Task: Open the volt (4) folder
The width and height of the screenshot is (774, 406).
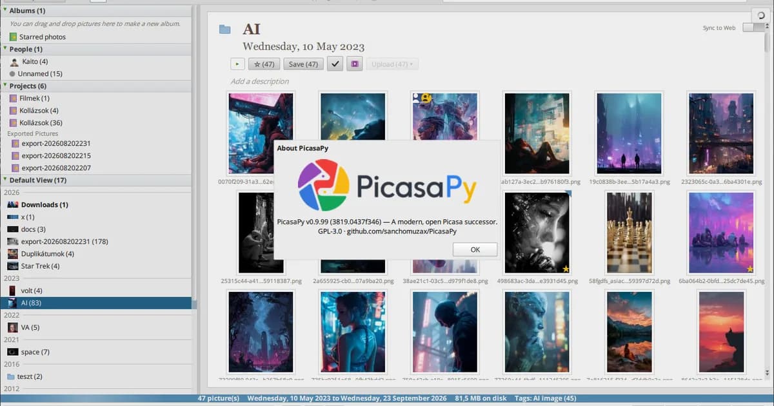Action: pos(32,290)
